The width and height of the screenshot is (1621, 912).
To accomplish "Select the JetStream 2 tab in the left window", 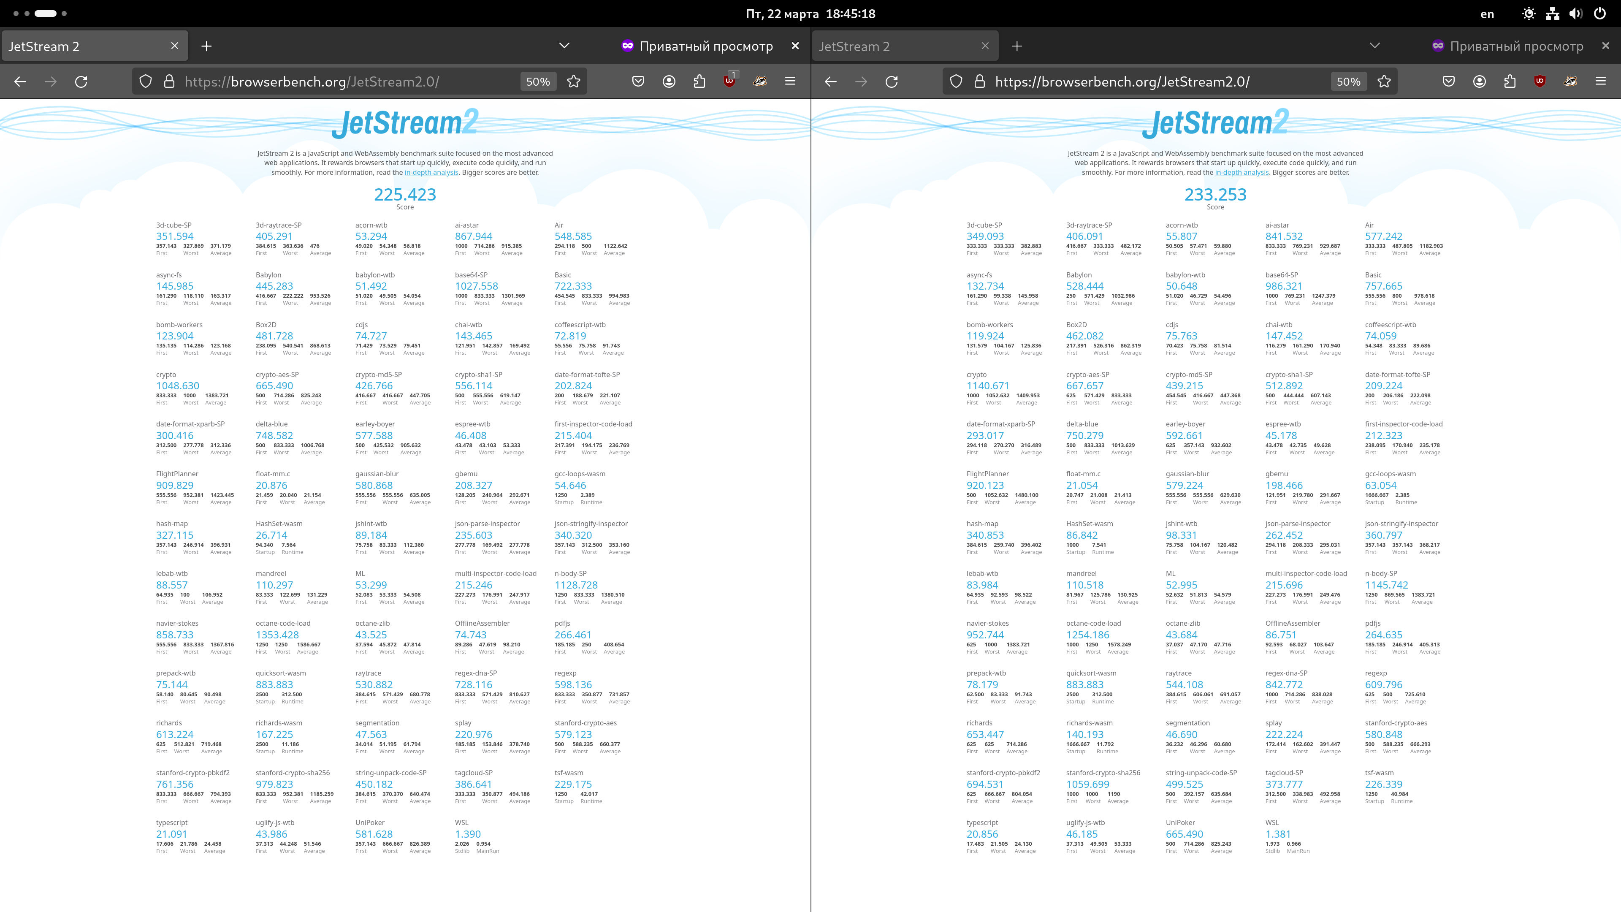I will pos(95,46).
